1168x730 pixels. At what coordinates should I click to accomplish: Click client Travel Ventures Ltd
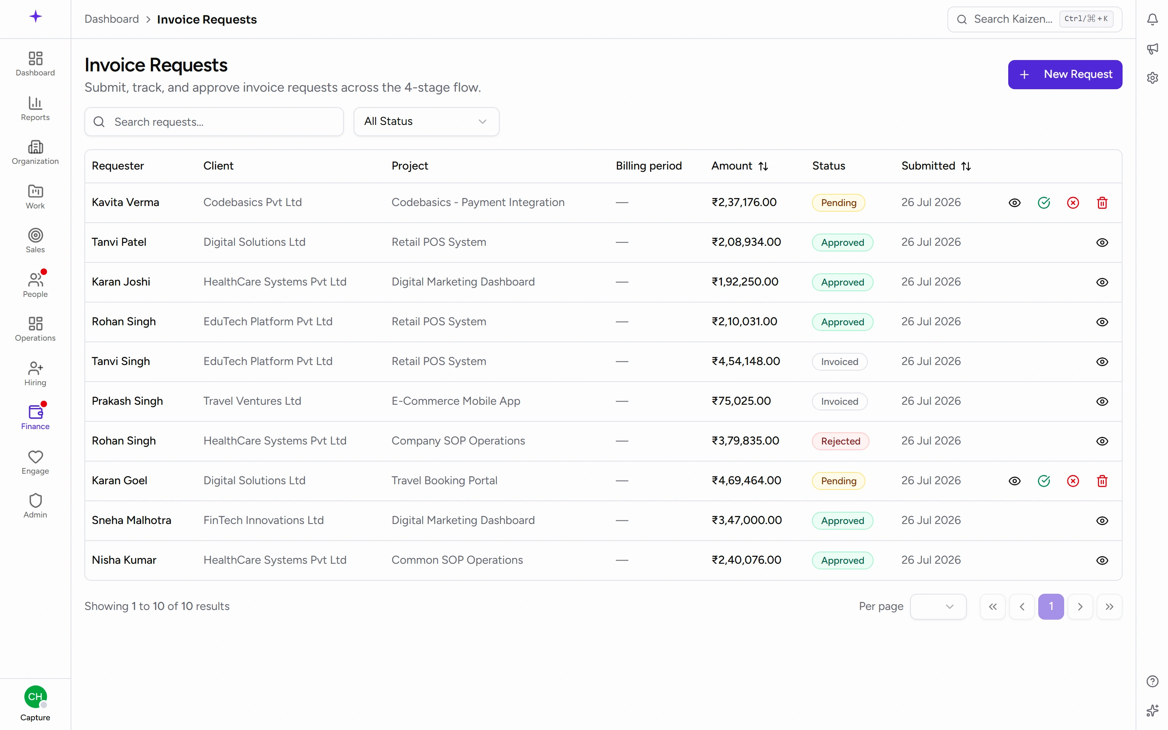252,401
